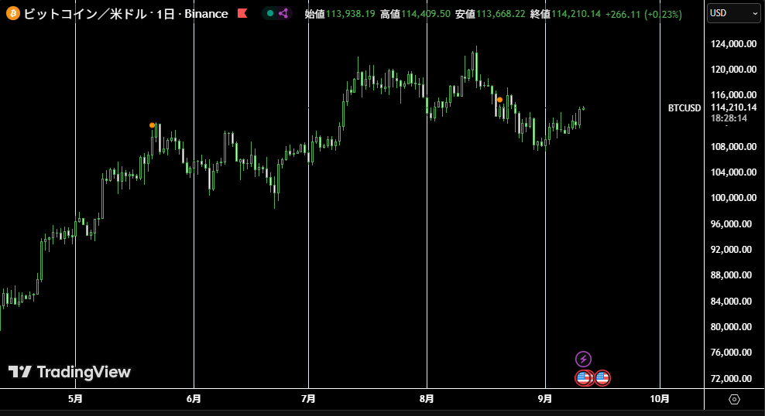Click the purple lightning bolt event icon
This screenshot has height=416, width=765.
pos(584,359)
